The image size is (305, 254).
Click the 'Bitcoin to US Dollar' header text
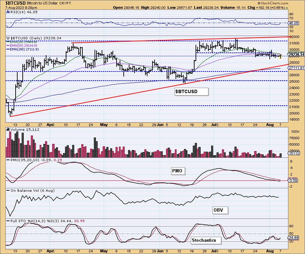coord(42,3)
